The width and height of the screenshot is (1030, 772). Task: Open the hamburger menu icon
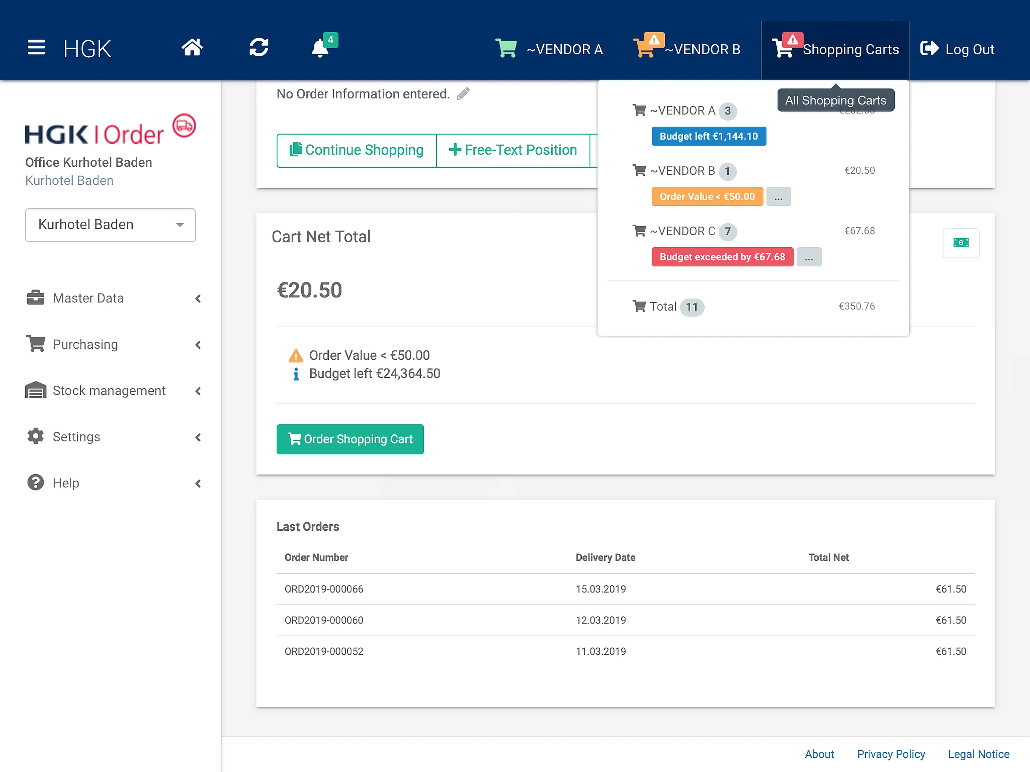point(36,47)
